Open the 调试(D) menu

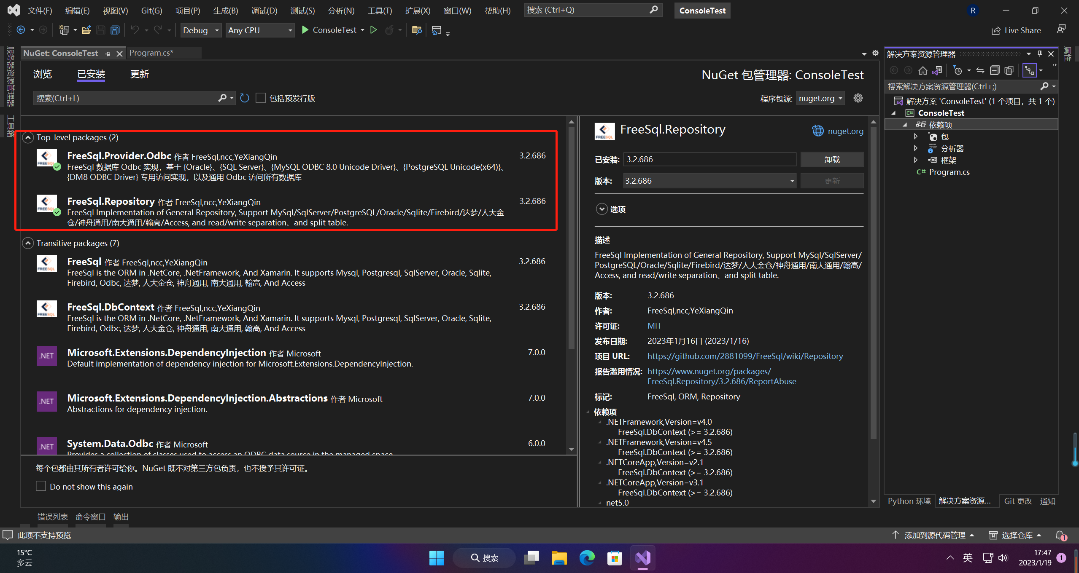(264, 11)
